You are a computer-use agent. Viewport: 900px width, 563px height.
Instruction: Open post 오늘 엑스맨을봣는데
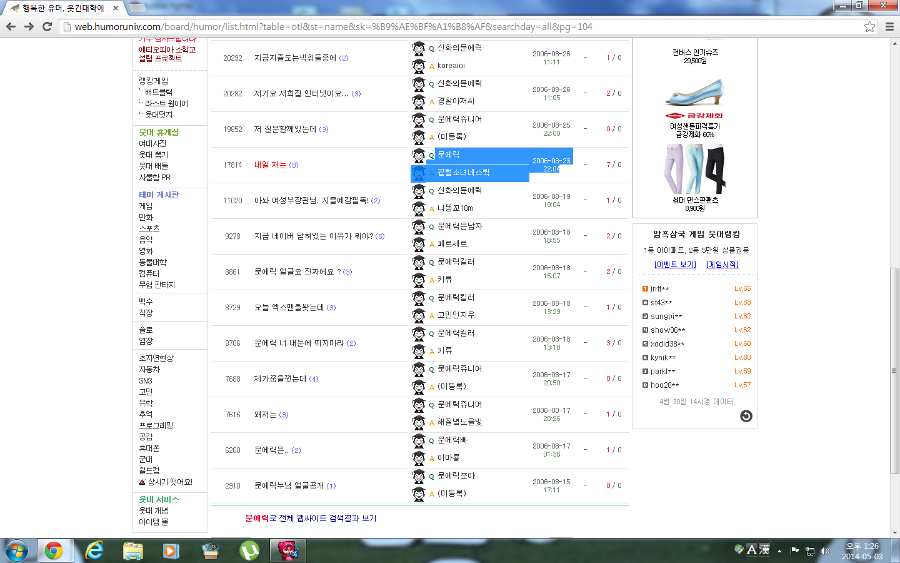[289, 307]
